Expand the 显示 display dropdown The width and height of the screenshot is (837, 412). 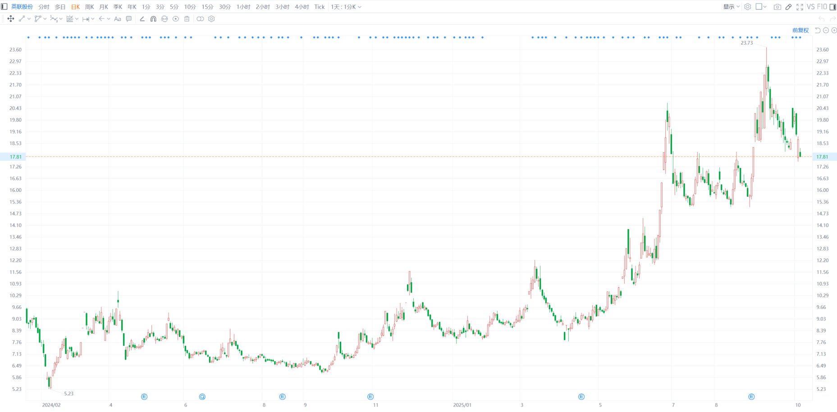[731, 7]
